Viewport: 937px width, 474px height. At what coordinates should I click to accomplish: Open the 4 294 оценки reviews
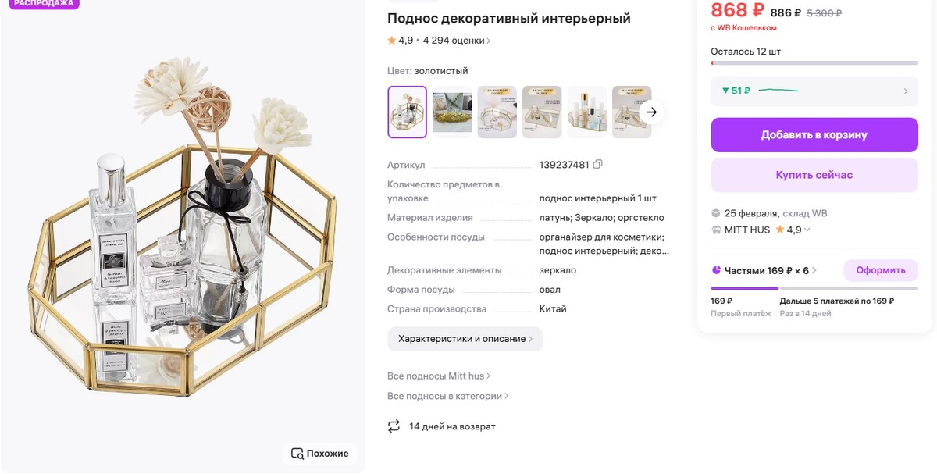[457, 41]
